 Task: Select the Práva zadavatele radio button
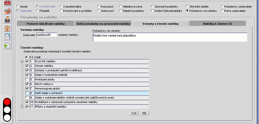click(x=222, y=11)
